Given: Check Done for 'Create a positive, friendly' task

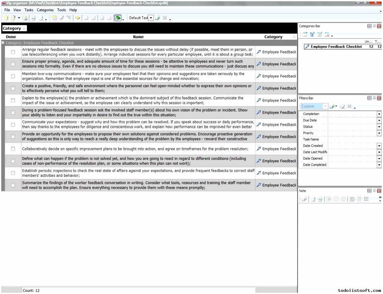Looking at the screenshot, I should [13, 88].
